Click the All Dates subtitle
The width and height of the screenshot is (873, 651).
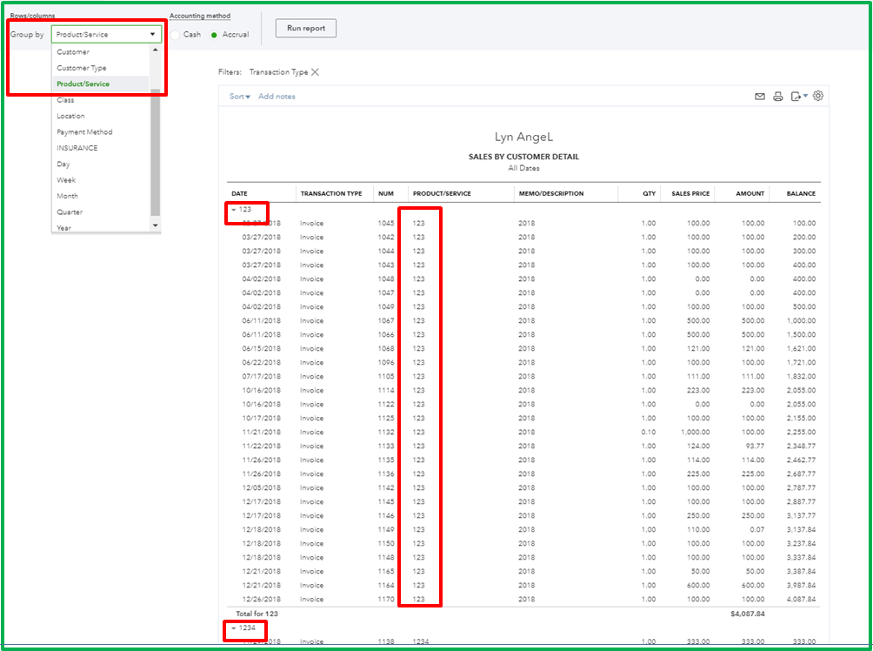[x=523, y=168]
